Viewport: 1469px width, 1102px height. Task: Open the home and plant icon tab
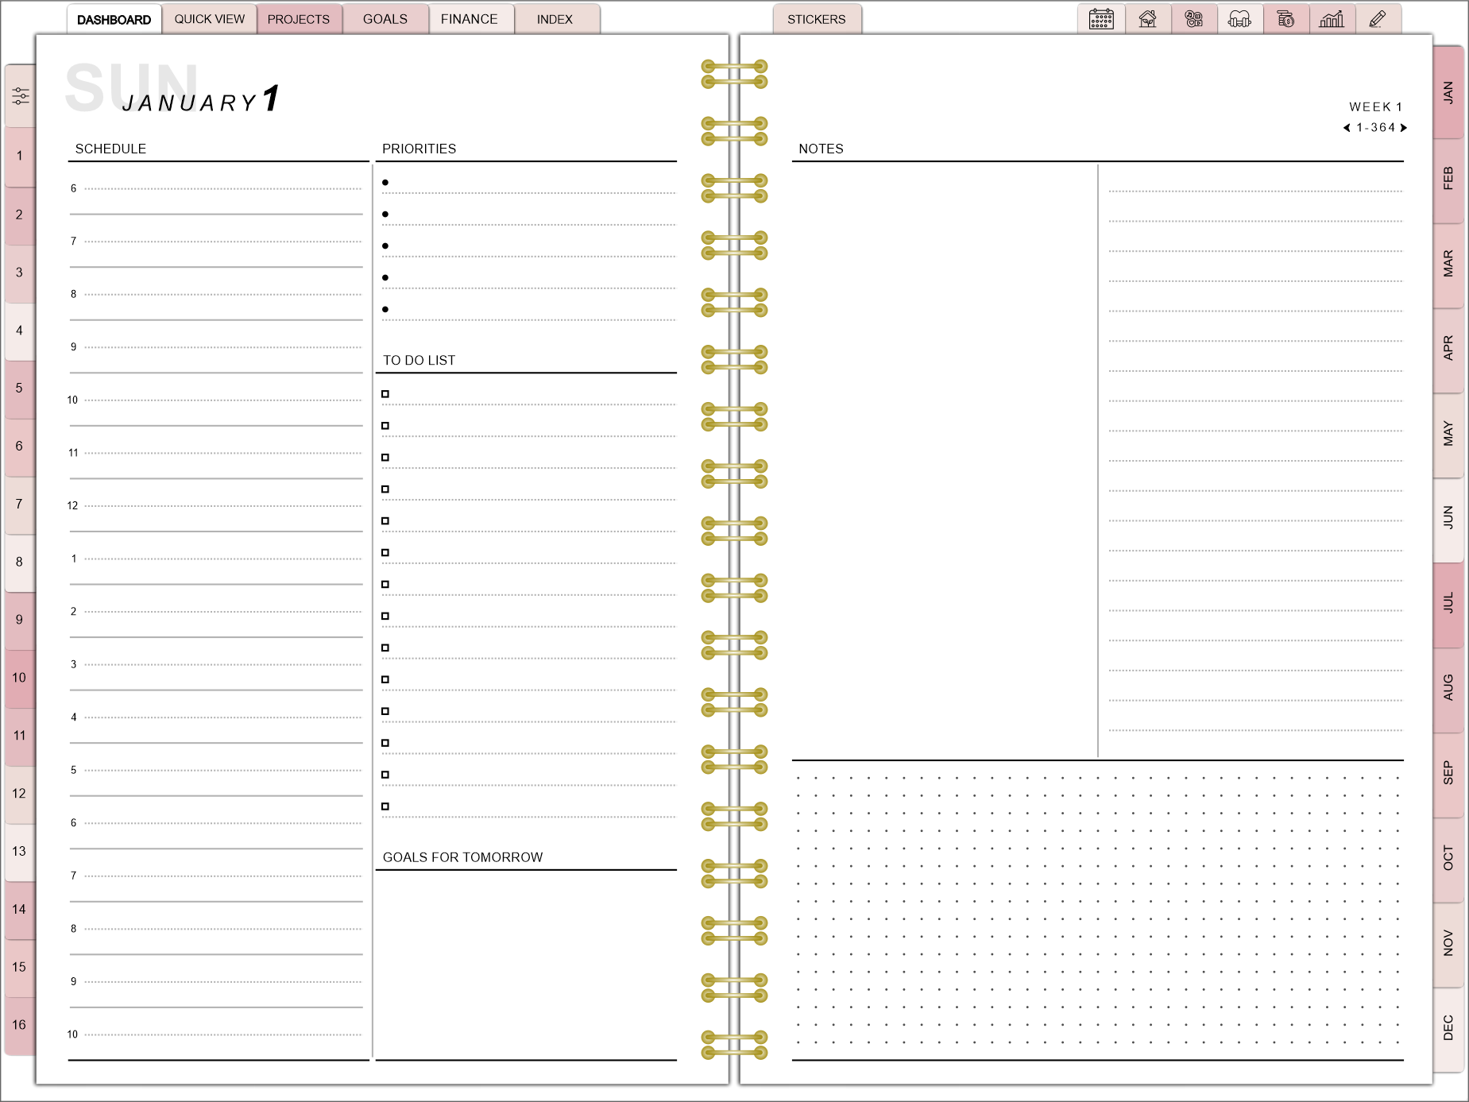[1147, 19]
